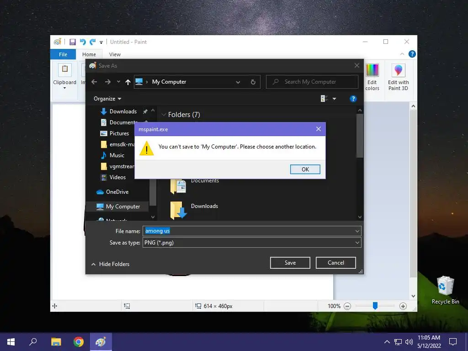
Task: Collapse the Folders (7) group
Action: (x=164, y=115)
